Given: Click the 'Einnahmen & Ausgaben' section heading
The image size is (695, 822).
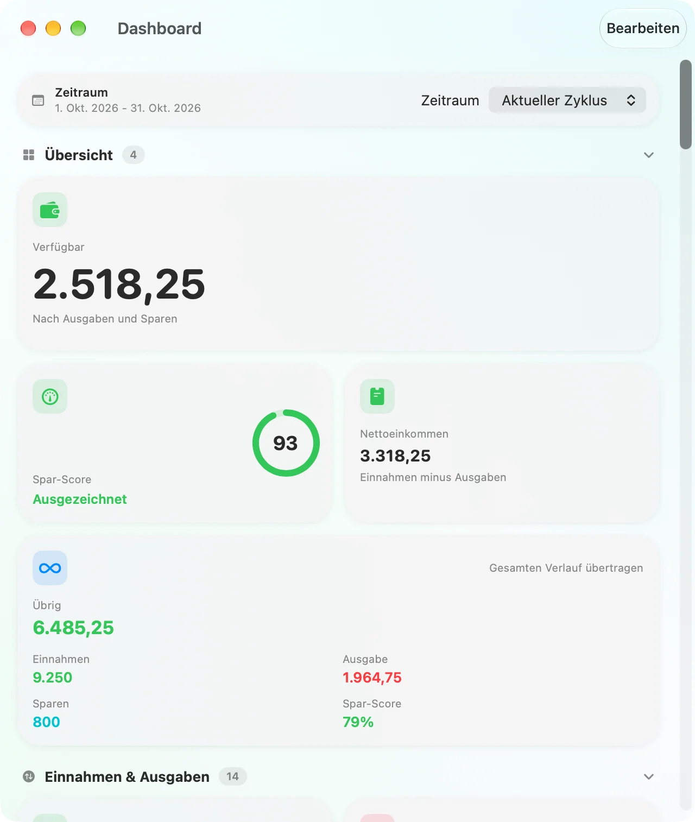Looking at the screenshot, I should tap(127, 777).
